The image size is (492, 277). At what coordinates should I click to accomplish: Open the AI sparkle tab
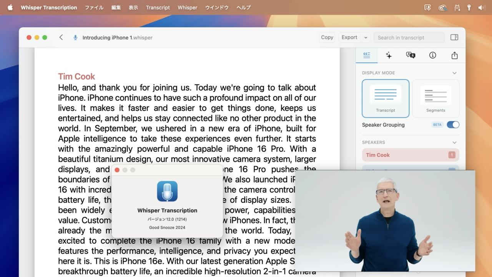click(x=389, y=55)
